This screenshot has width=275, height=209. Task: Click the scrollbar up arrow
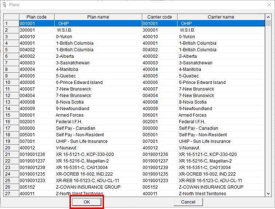coord(268,17)
